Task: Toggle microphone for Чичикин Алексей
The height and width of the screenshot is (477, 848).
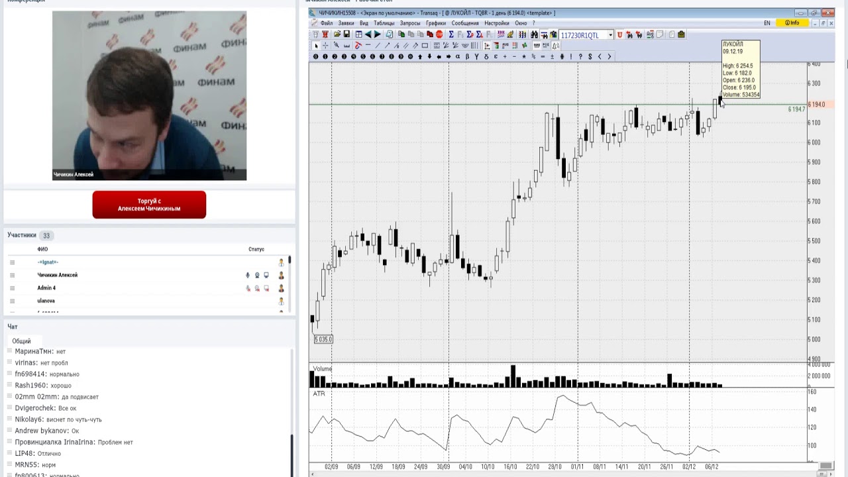Action: [248, 275]
